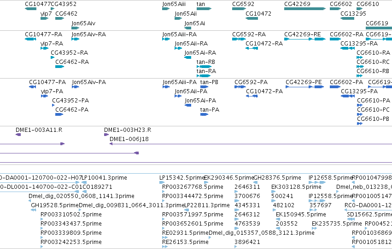Image resolution: width=392 pixels, height=249 pixels.
Task: Select the CG6462-PA protein label
Action: 72,110
